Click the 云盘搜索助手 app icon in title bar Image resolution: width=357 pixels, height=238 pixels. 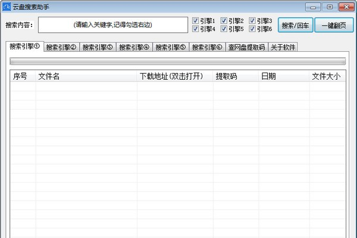click(7, 7)
